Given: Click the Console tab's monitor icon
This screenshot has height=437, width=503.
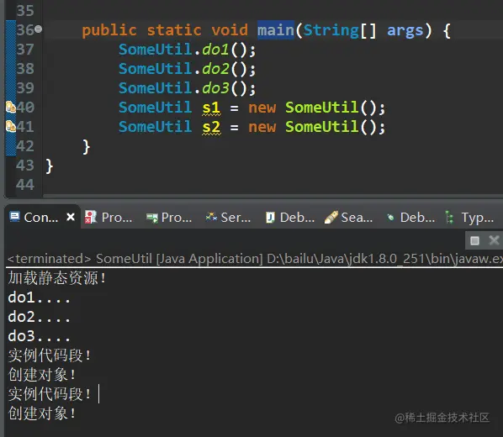Looking at the screenshot, I should point(15,217).
